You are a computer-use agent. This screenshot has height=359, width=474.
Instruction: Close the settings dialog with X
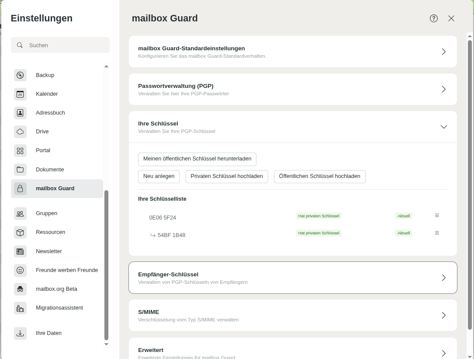coord(451,18)
